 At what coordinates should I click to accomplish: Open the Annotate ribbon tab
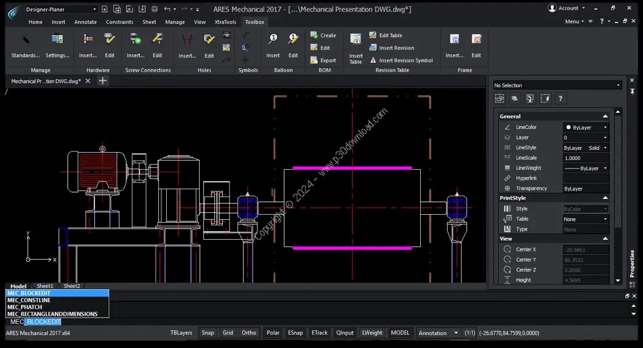click(85, 22)
